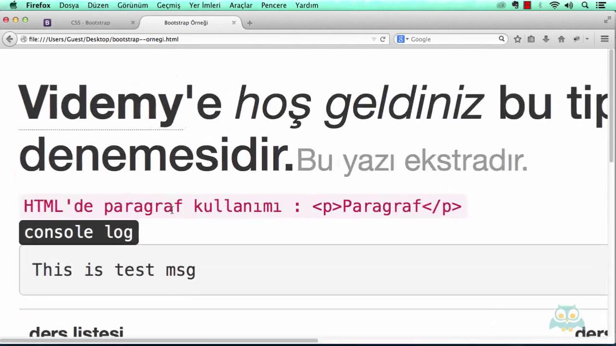Open the Düzen menu
This screenshot has width=616, height=346.
[x=98, y=5]
